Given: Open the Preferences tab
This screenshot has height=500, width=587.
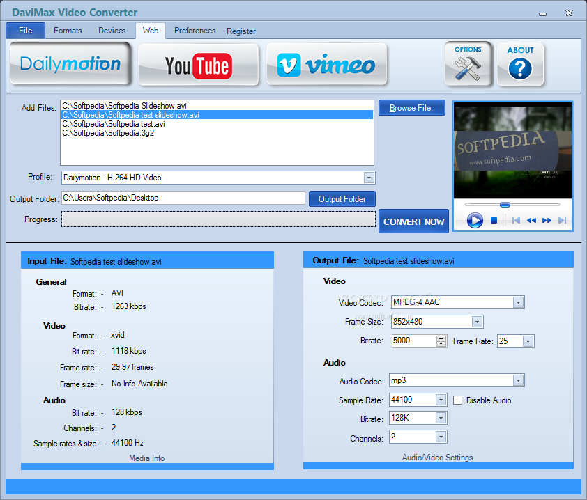Looking at the screenshot, I should point(195,31).
